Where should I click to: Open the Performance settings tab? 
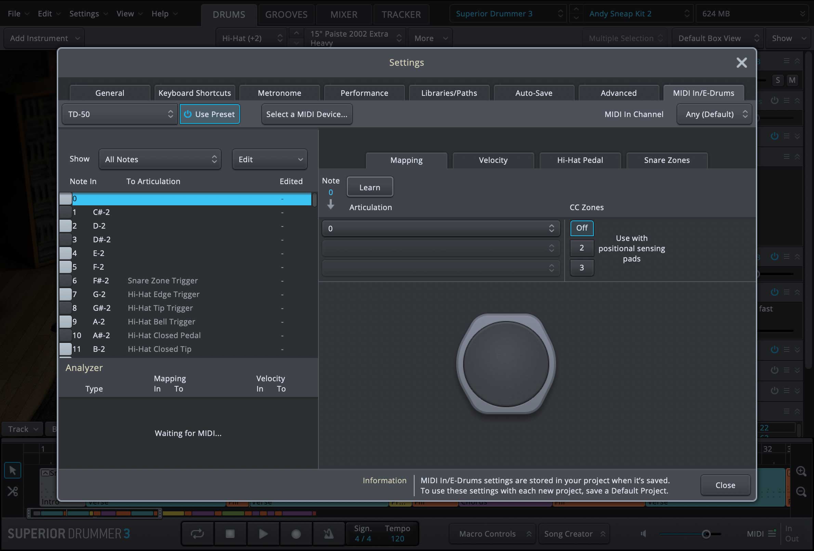coord(364,93)
